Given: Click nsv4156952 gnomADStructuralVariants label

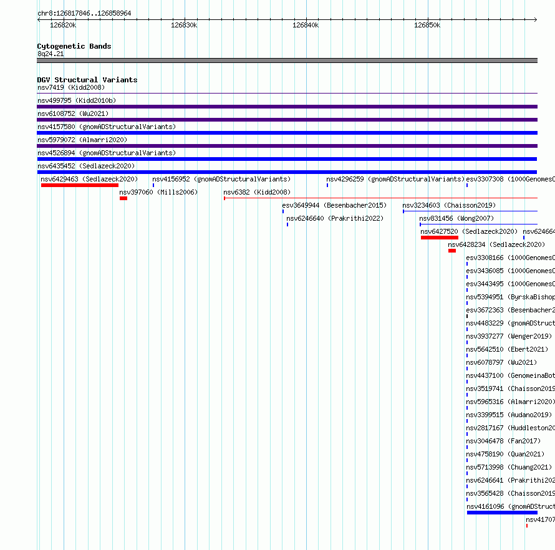Looking at the screenshot, I should tap(221, 179).
